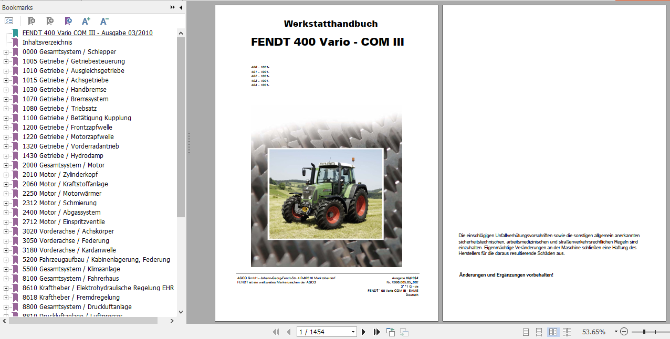Image resolution: width=670 pixels, height=339 pixels.
Task: Select 8800 Gesamtsystem / Druckluftanlage bookmark
Action: tap(77, 306)
